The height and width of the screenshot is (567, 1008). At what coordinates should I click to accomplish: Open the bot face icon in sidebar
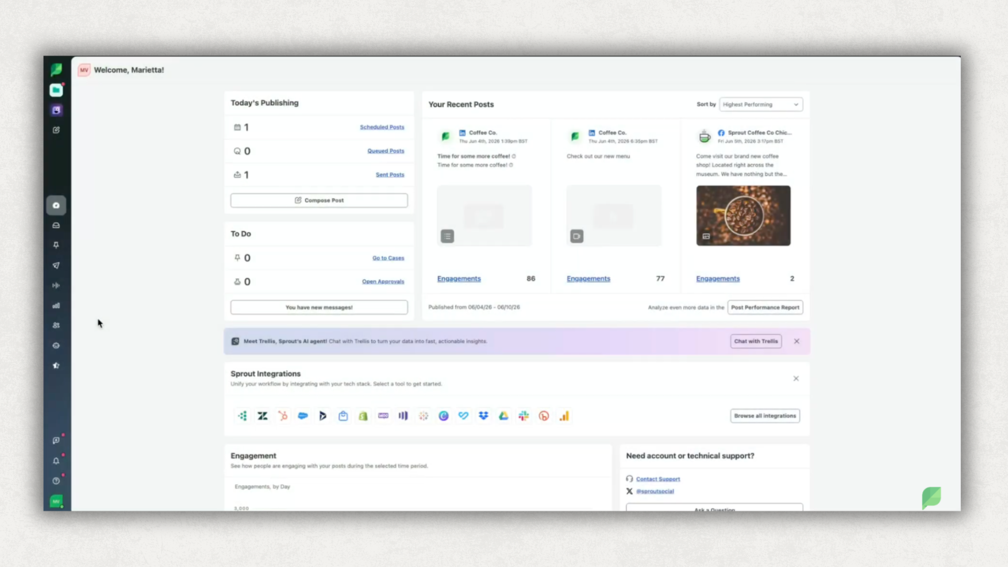(x=56, y=345)
